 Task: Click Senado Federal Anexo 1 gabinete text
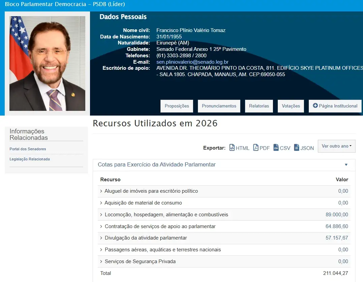point(201,49)
